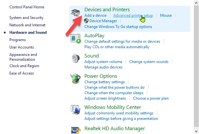Click Choose a power plan
199x134 pixels.
coord(151,98)
